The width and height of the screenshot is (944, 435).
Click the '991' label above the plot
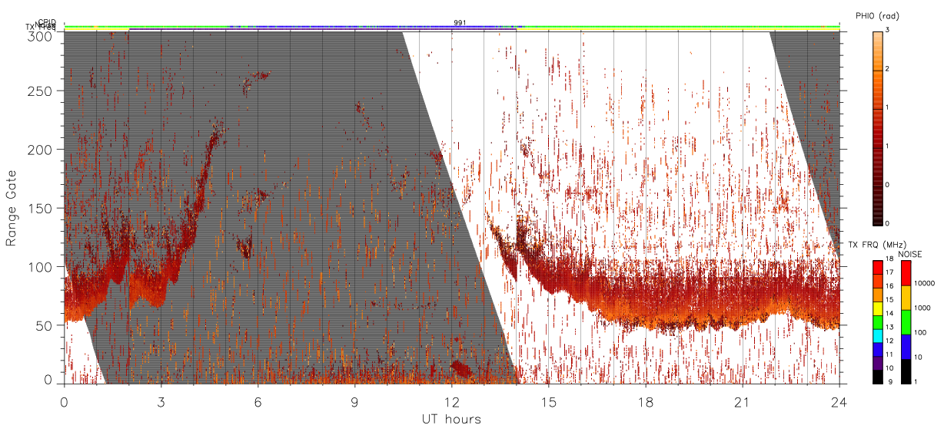point(460,23)
